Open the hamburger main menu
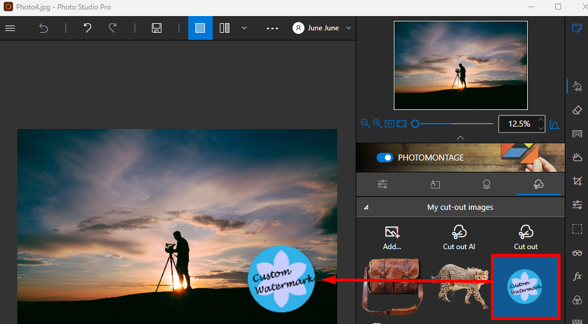Screen dimensions: 588x324 pos(10,28)
